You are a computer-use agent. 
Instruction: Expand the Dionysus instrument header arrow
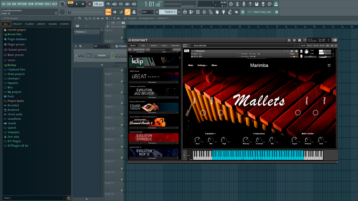[x=192, y=51]
